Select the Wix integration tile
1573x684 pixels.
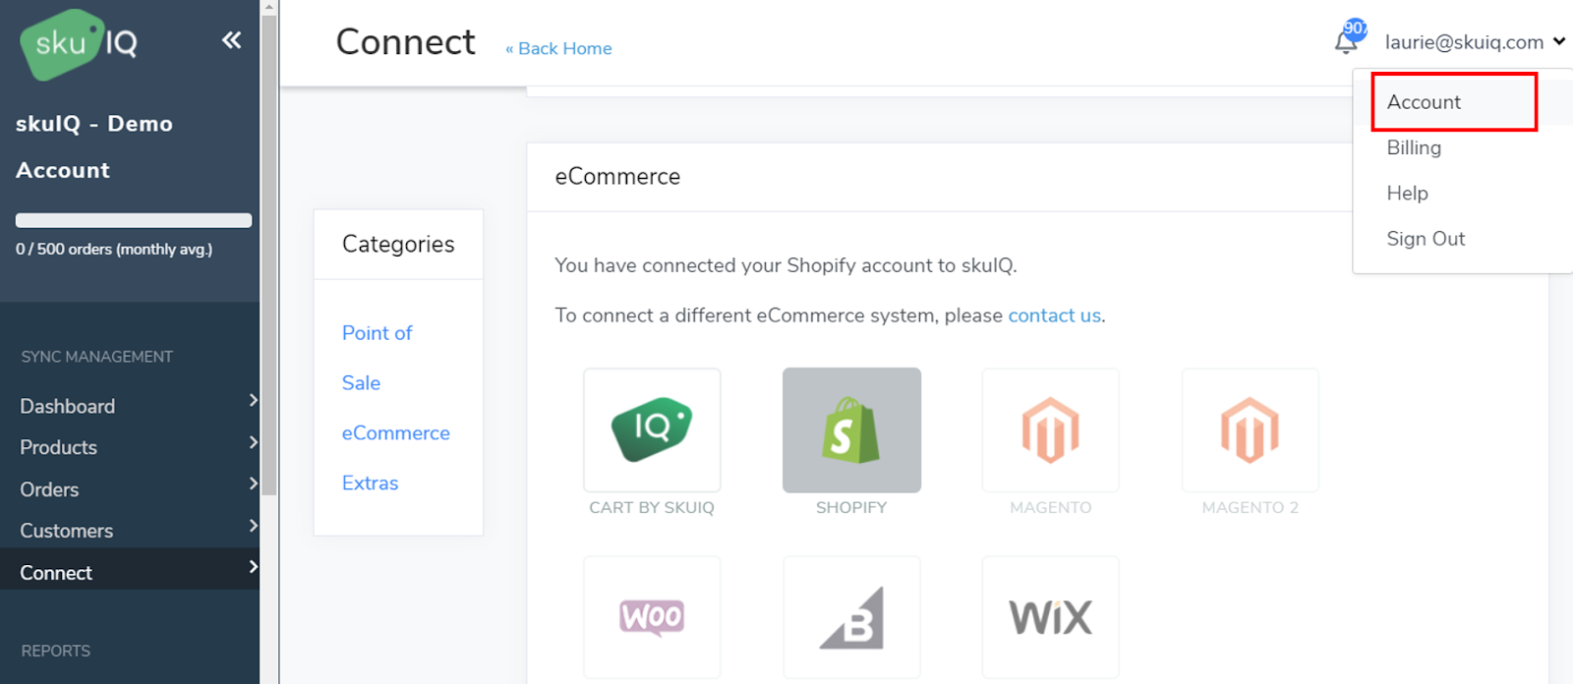click(1050, 617)
